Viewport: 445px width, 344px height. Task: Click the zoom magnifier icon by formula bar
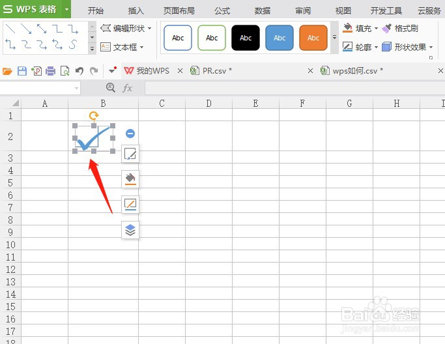pos(110,88)
